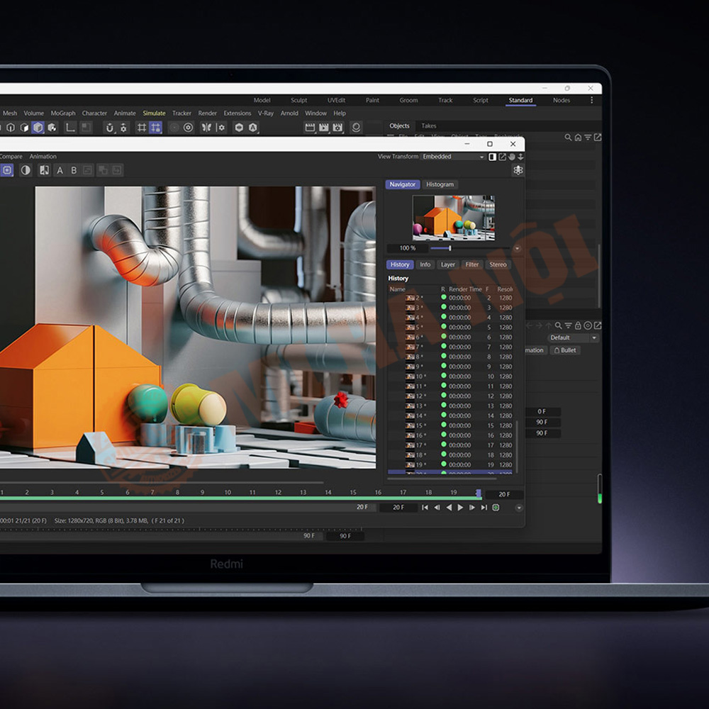Open the MoGraph menu
Image resolution: width=709 pixels, height=709 pixels.
click(63, 113)
